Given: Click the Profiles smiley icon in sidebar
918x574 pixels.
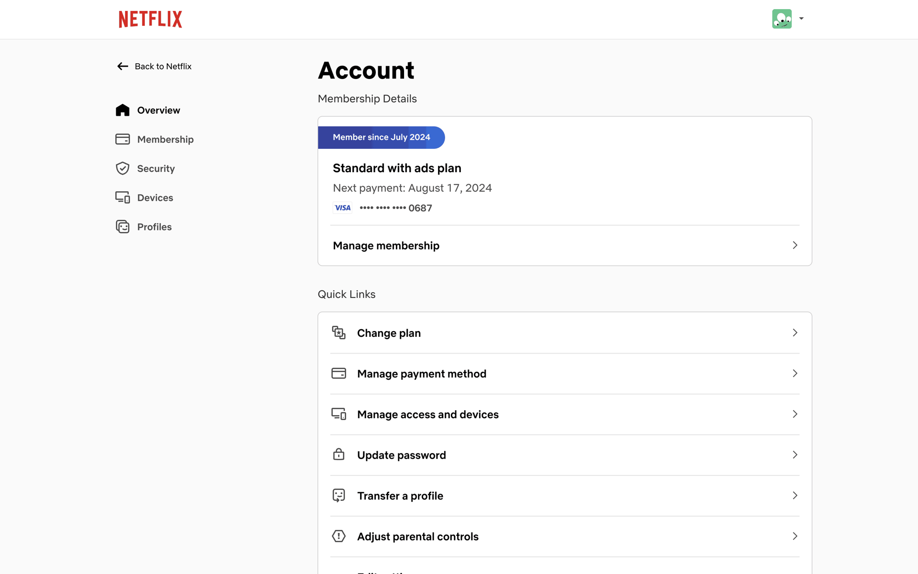Looking at the screenshot, I should click(122, 227).
